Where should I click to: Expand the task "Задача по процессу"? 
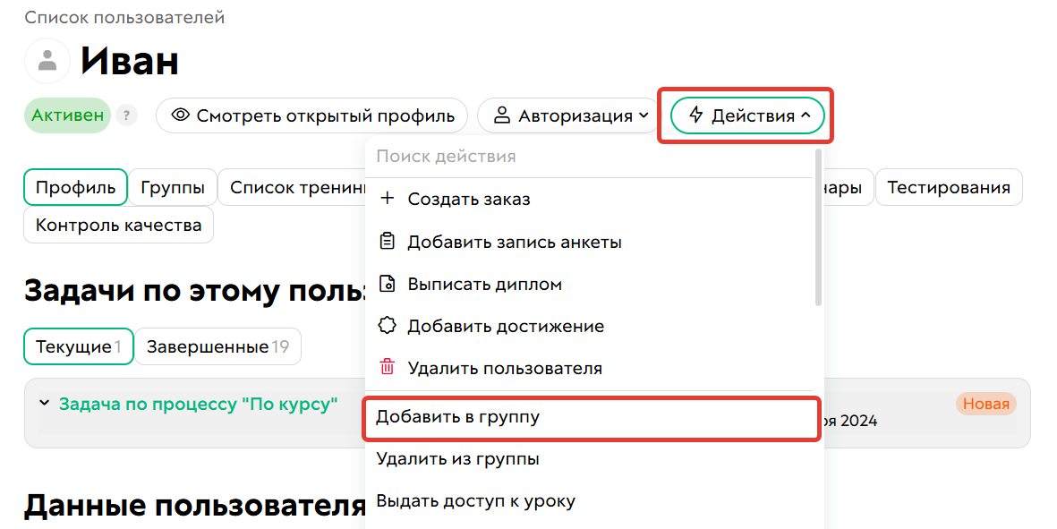coord(45,404)
